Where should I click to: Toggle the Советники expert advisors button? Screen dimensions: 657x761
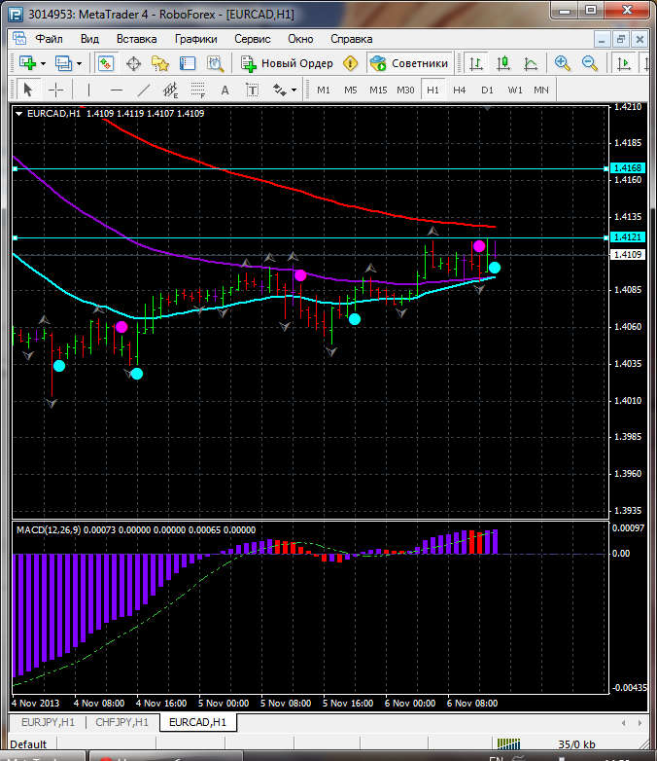(409, 63)
